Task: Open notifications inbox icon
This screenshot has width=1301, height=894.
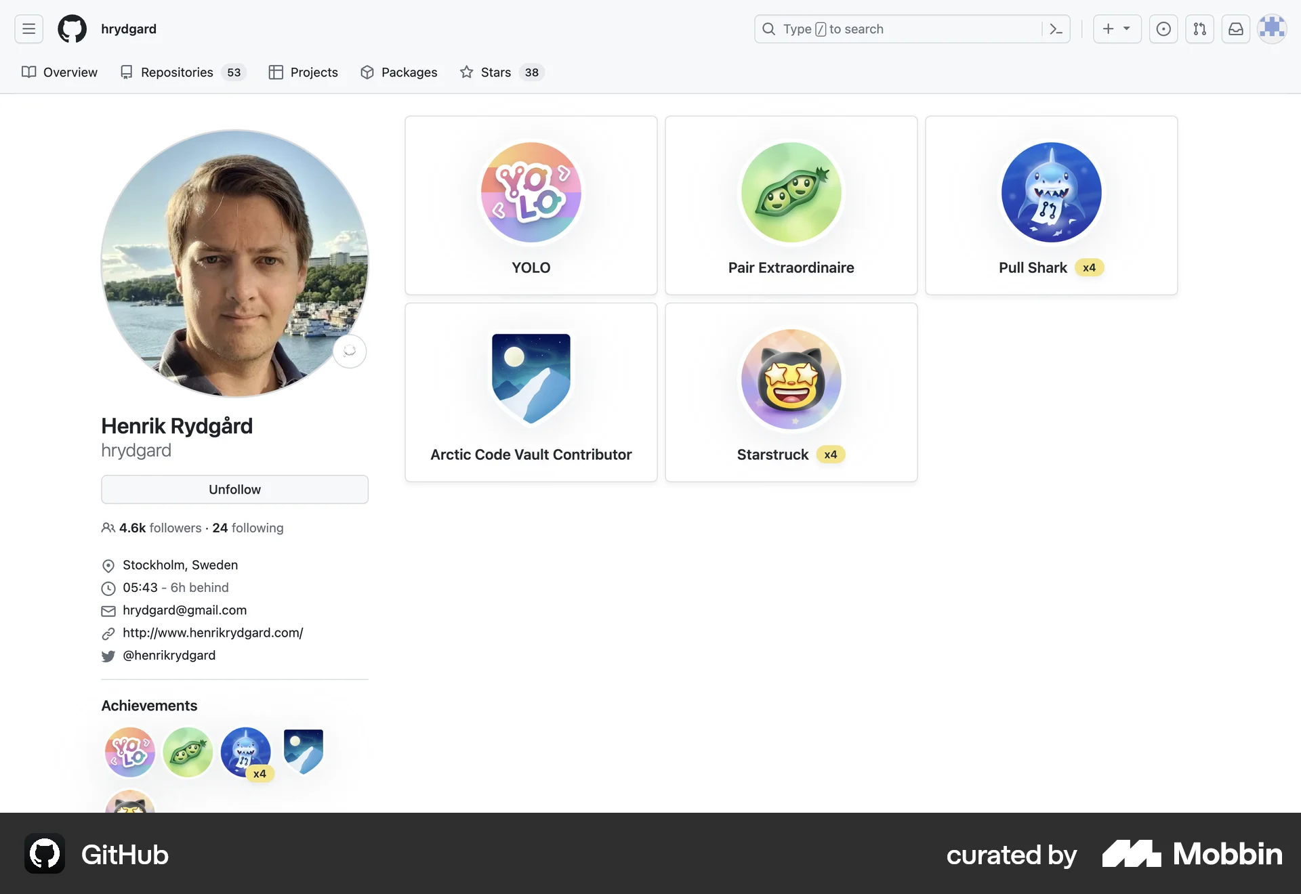Action: 1235,28
